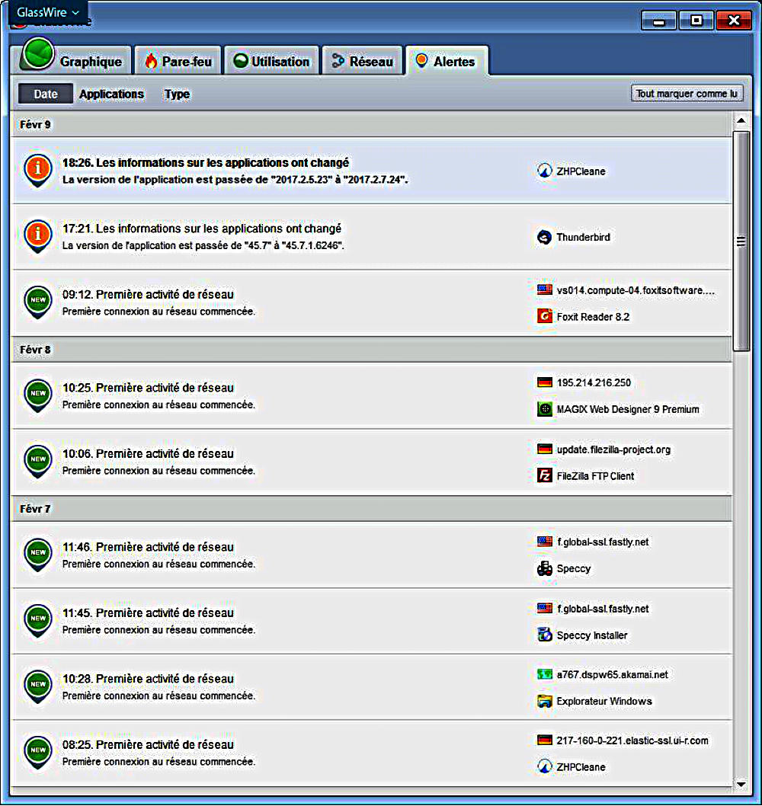Click the '195.214.216.250' IP address
This screenshot has width=762, height=806.
[x=594, y=382]
